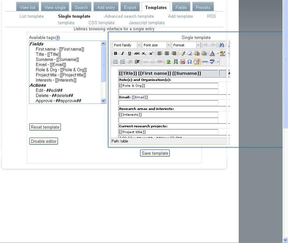The height and width of the screenshot is (243, 288).
Task: Open the HTML source editor
Action: [x=205, y=62]
